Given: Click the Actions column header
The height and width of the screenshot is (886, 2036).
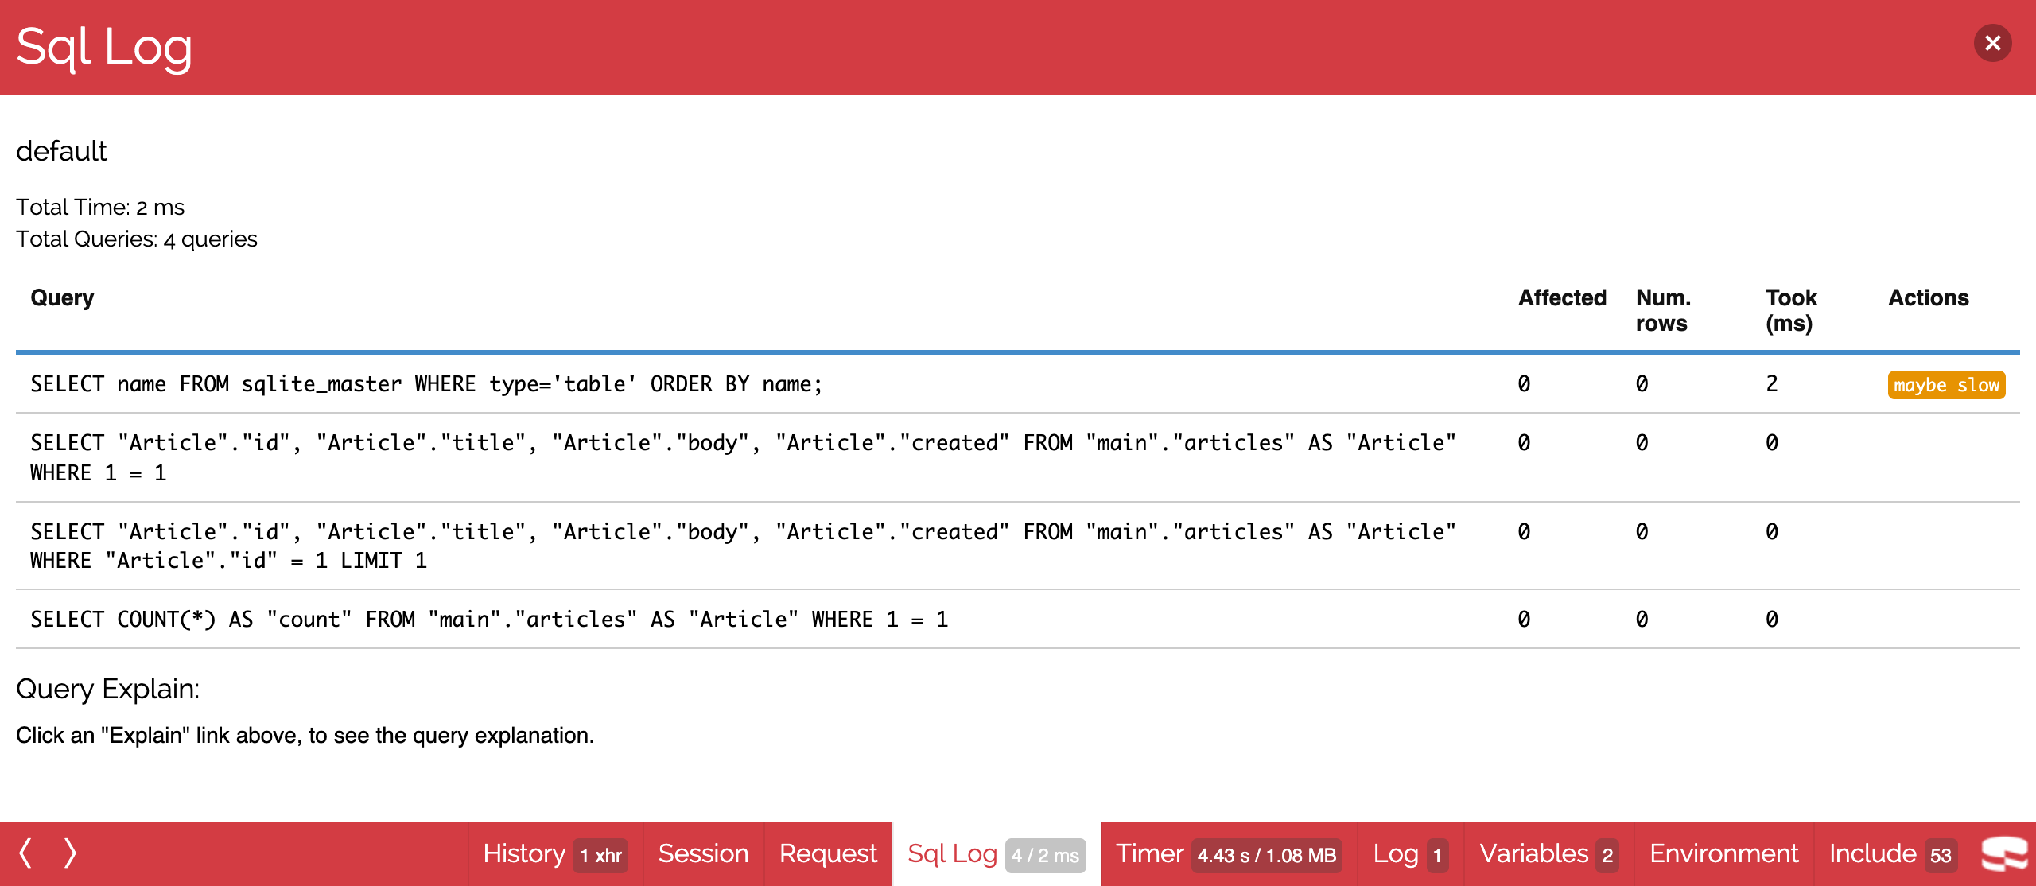Looking at the screenshot, I should point(1929,298).
